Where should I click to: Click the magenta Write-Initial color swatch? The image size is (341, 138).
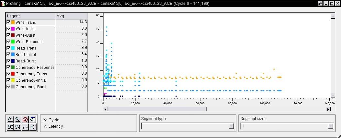click(13, 29)
